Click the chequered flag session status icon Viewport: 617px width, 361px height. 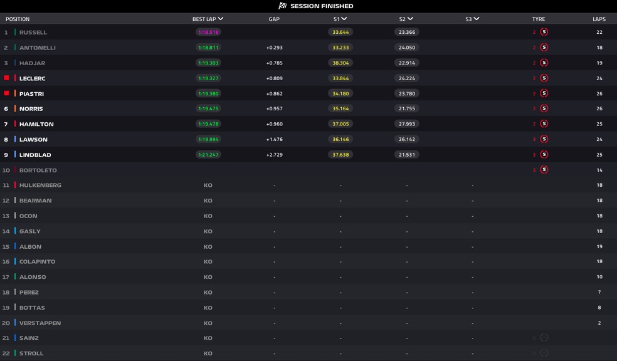[x=283, y=6]
